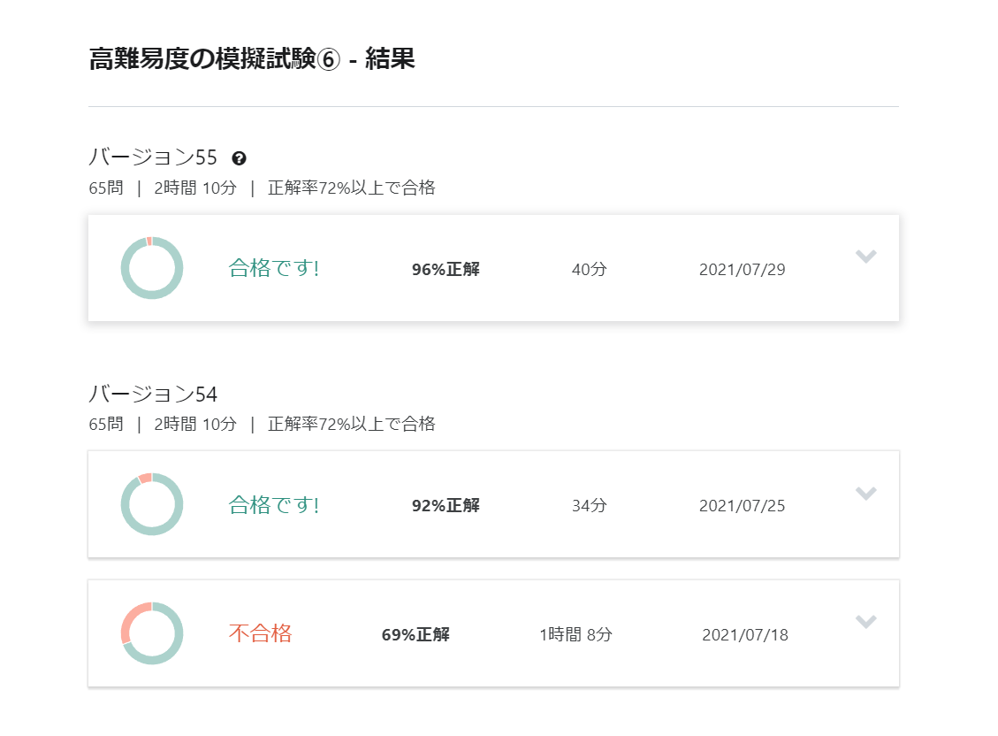
Task: Click the date 2021/07/18
Action: point(745,634)
